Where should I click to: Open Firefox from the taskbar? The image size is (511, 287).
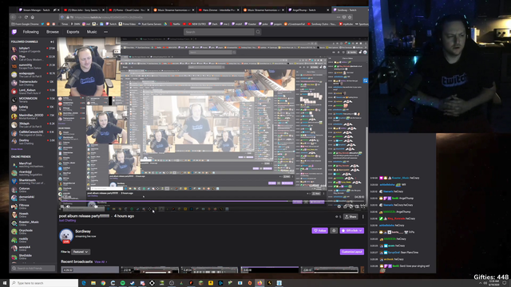pos(259,283)
